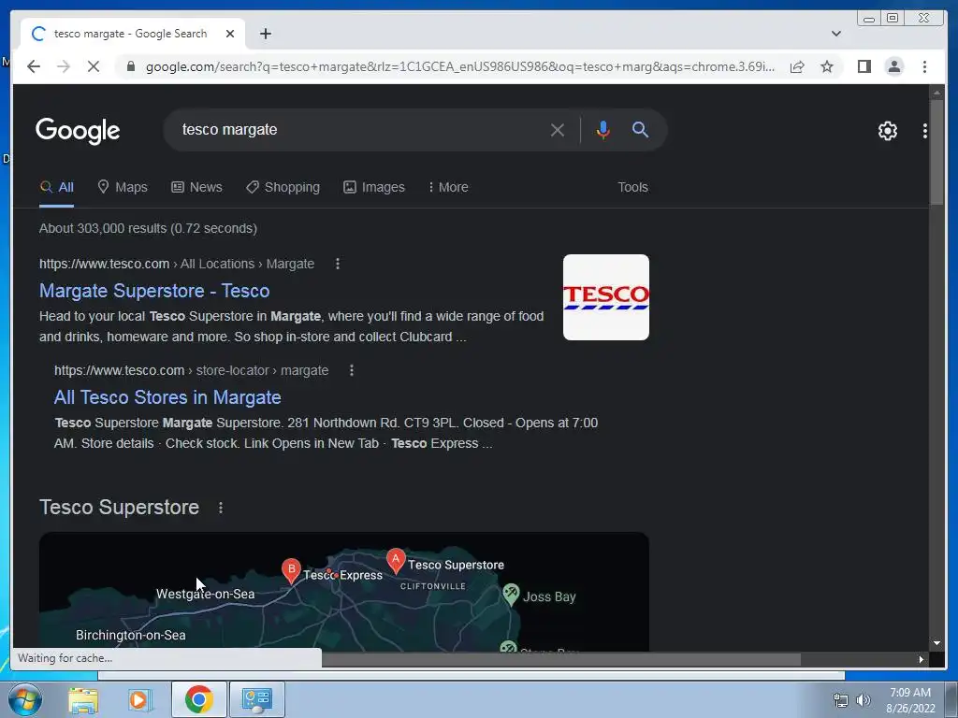Start voice search with the microphone
958x718 pixels.
tap(602, 130)
